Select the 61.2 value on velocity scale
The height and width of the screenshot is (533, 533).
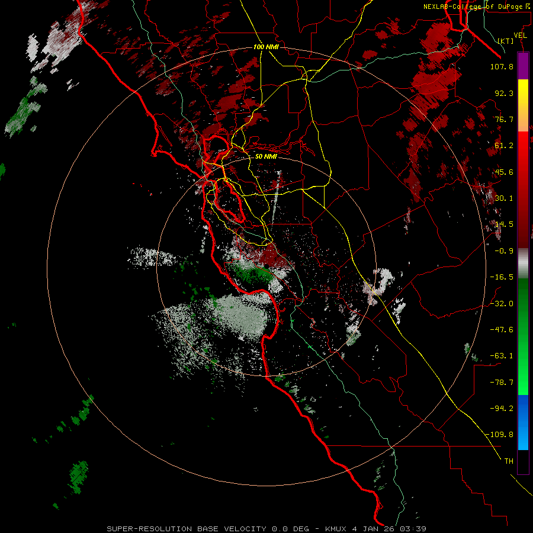point(504,146)
